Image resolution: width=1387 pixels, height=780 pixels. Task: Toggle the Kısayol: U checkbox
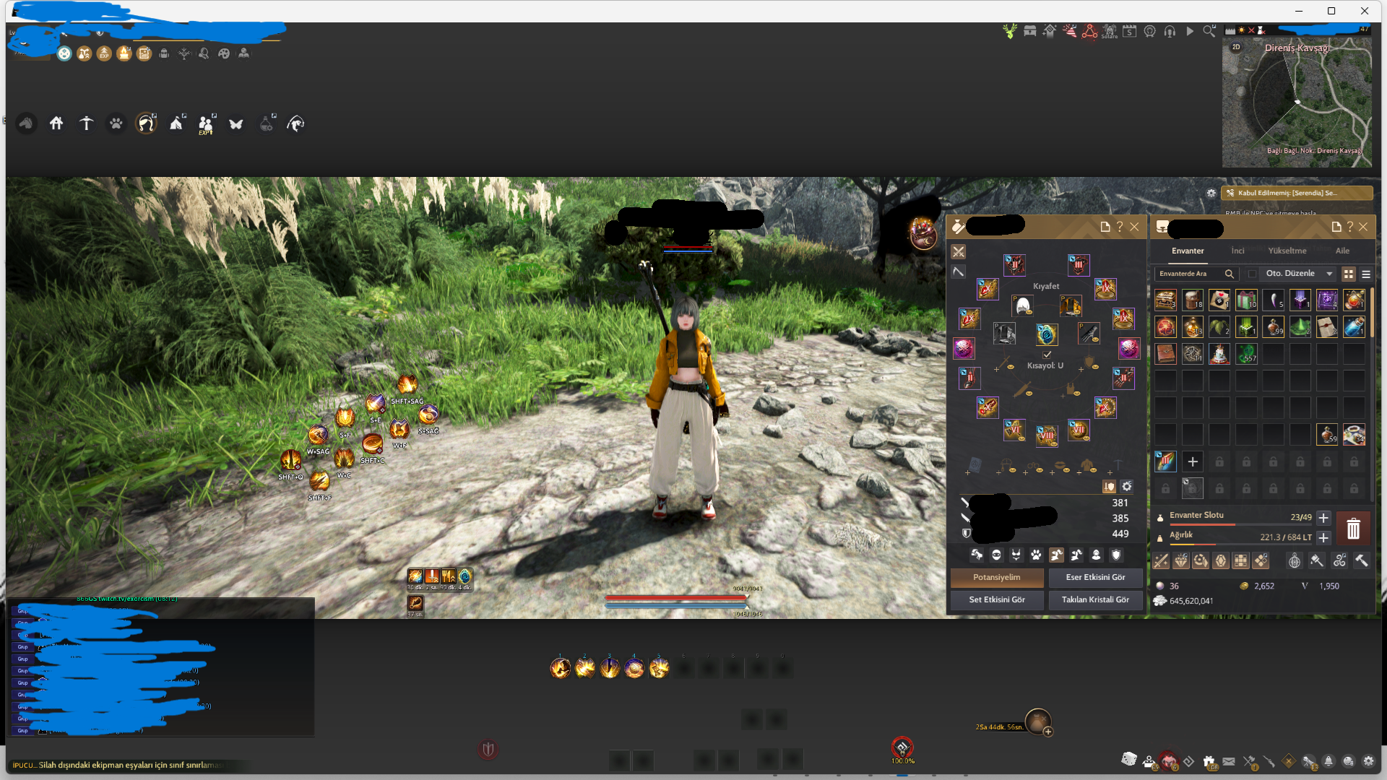coord(1047,355)
